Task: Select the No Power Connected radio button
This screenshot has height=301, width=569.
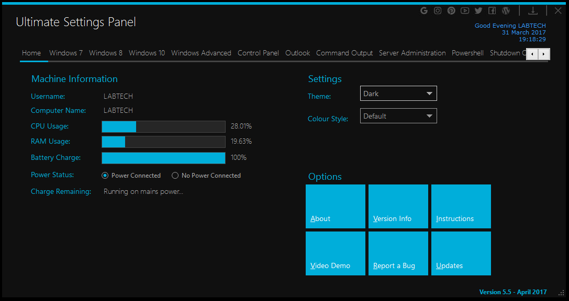Action: tap(175, 176)
